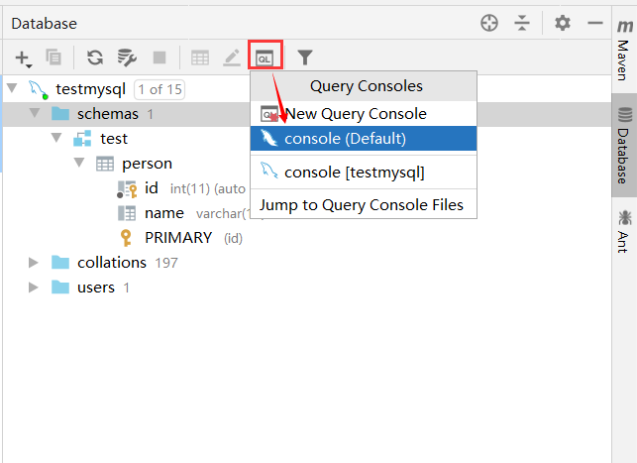637x463 pixels.
Task: Collapse the testmysql data source node
Action: click(x=12, y=88)
